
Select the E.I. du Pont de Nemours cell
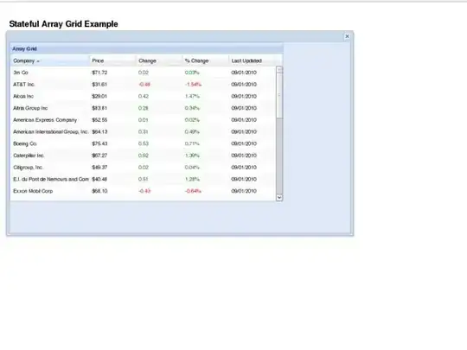50,180
